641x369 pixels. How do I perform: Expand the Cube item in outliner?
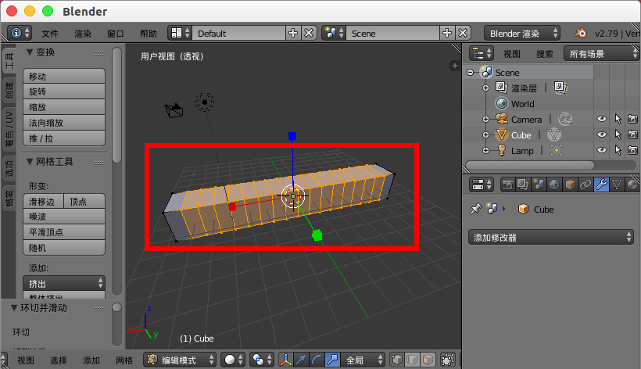(x=485, y=134)
